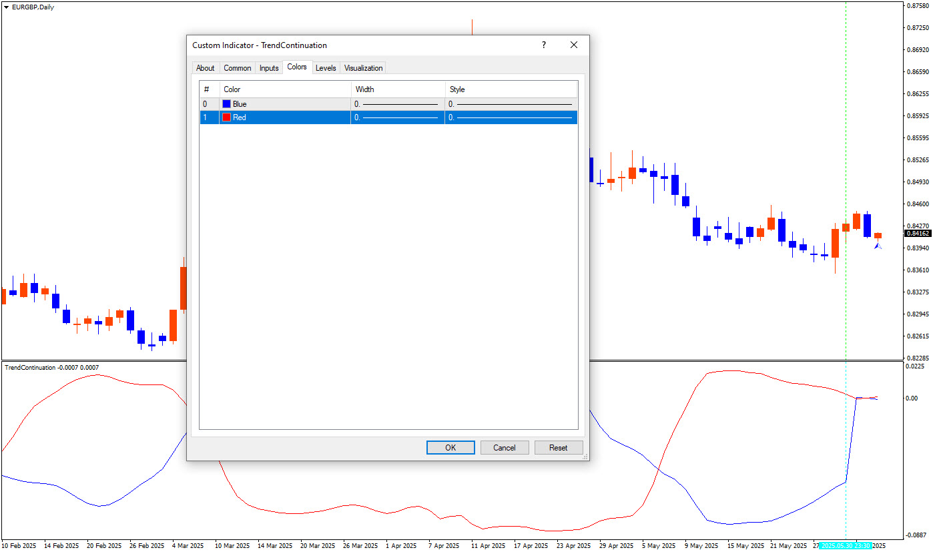Open the Width dropdown for Red line
This screenshot has height=552, width=933.
(x=397, y=117)
